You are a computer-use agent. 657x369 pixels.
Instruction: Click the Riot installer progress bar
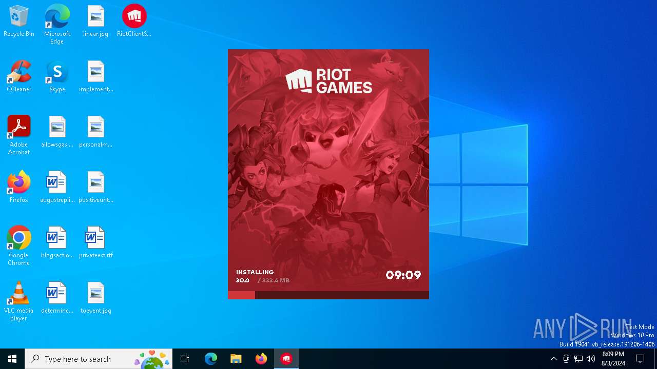(x=328, y=295)
